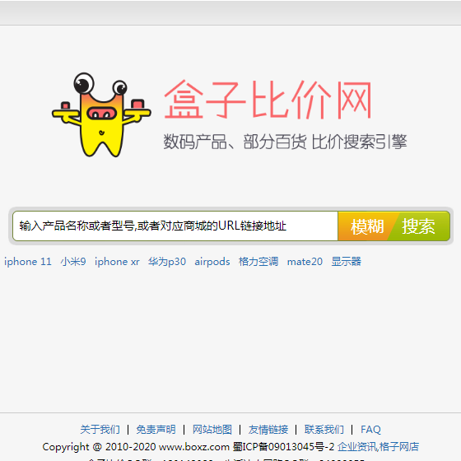The image size is (461, 461).
Task: Open the iphone 11 hot search link
Action: pyautogui.click(x=28, y=262)
